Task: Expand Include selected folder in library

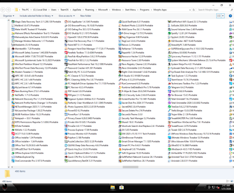Action: 36,16
